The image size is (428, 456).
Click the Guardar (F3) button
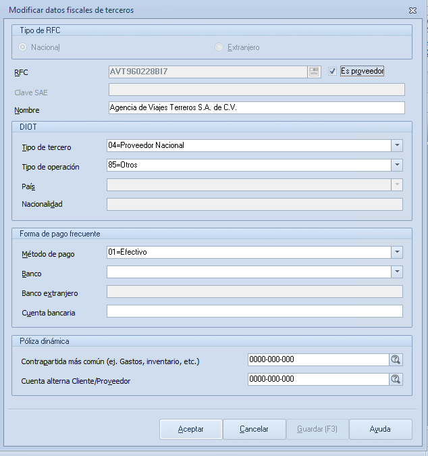[317, 429]
